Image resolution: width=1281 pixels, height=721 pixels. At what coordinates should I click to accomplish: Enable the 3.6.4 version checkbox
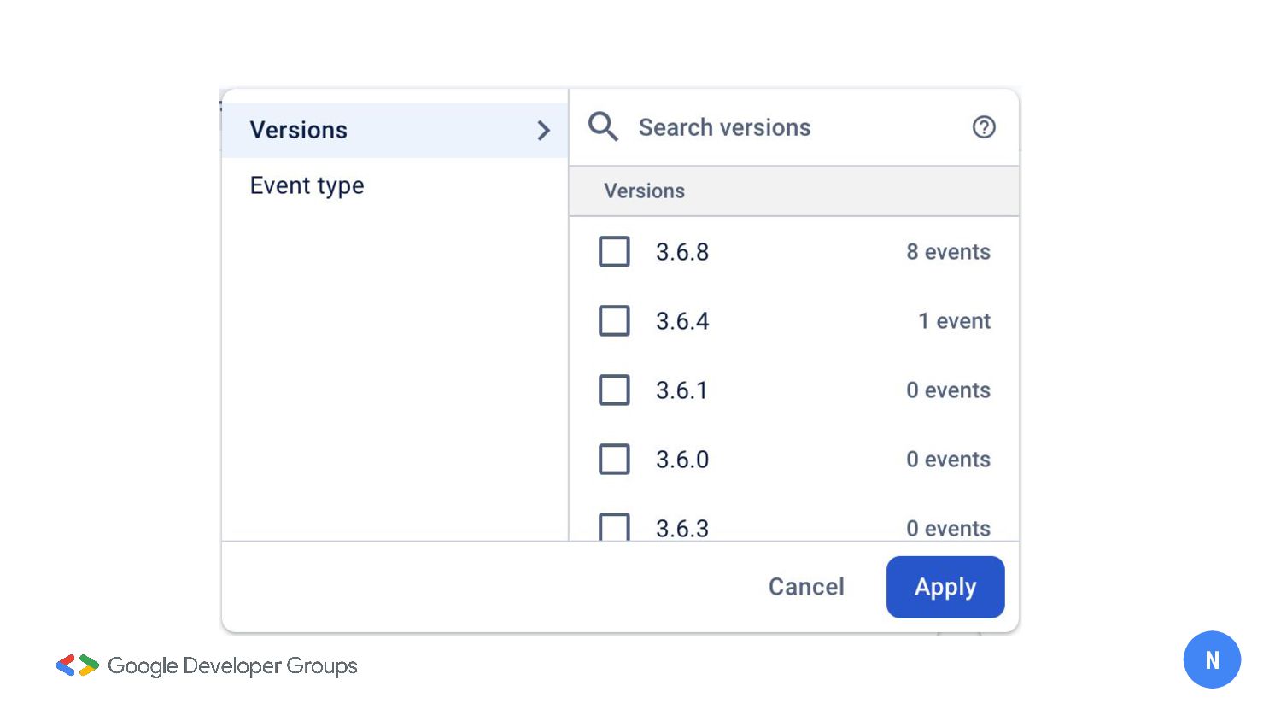(x=614, y=321)
